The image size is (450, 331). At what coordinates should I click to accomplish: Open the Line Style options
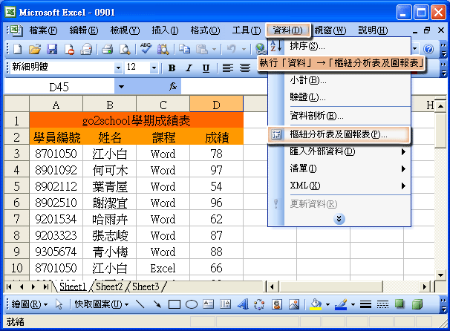point(365,304)
